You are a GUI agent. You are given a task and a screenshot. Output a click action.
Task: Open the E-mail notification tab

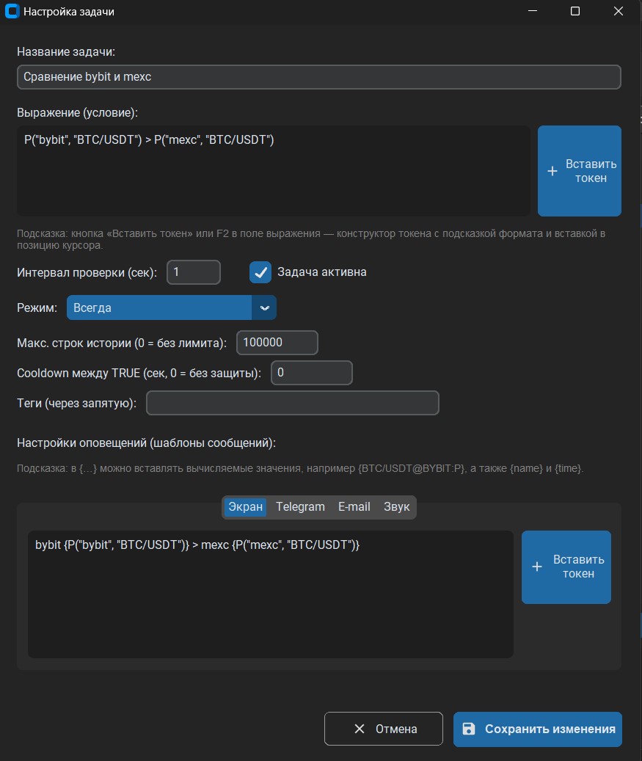click(354, 507)
